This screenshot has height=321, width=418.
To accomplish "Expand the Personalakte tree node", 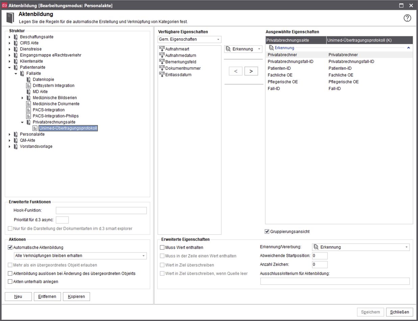I will point(10,134).
